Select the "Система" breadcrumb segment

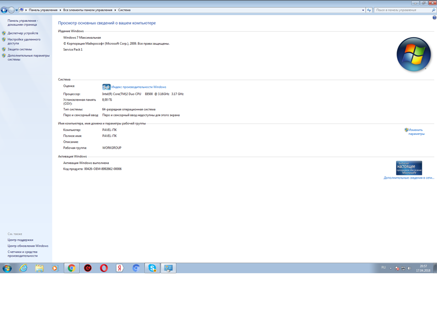125,10
